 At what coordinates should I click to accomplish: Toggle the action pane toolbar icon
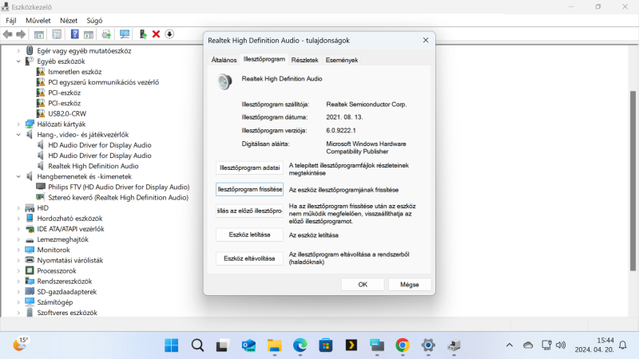(89, 34)
